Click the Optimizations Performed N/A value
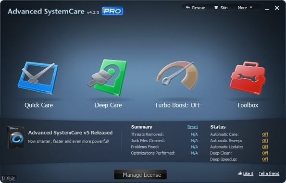 pyautogui.click(x=194, y=153)
